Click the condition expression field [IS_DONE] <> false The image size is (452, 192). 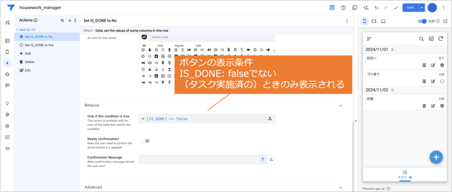(x=207, y=118)
